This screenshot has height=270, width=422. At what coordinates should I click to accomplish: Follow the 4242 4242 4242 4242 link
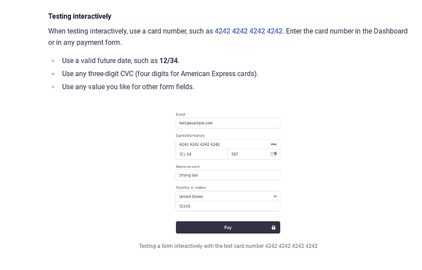click(x=248, y=31)
